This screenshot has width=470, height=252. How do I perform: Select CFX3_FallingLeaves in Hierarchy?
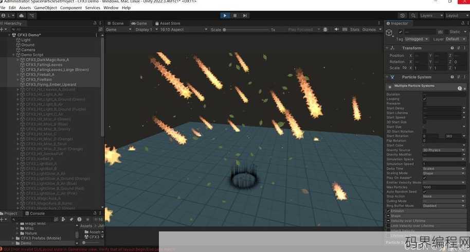pos(44,65)
